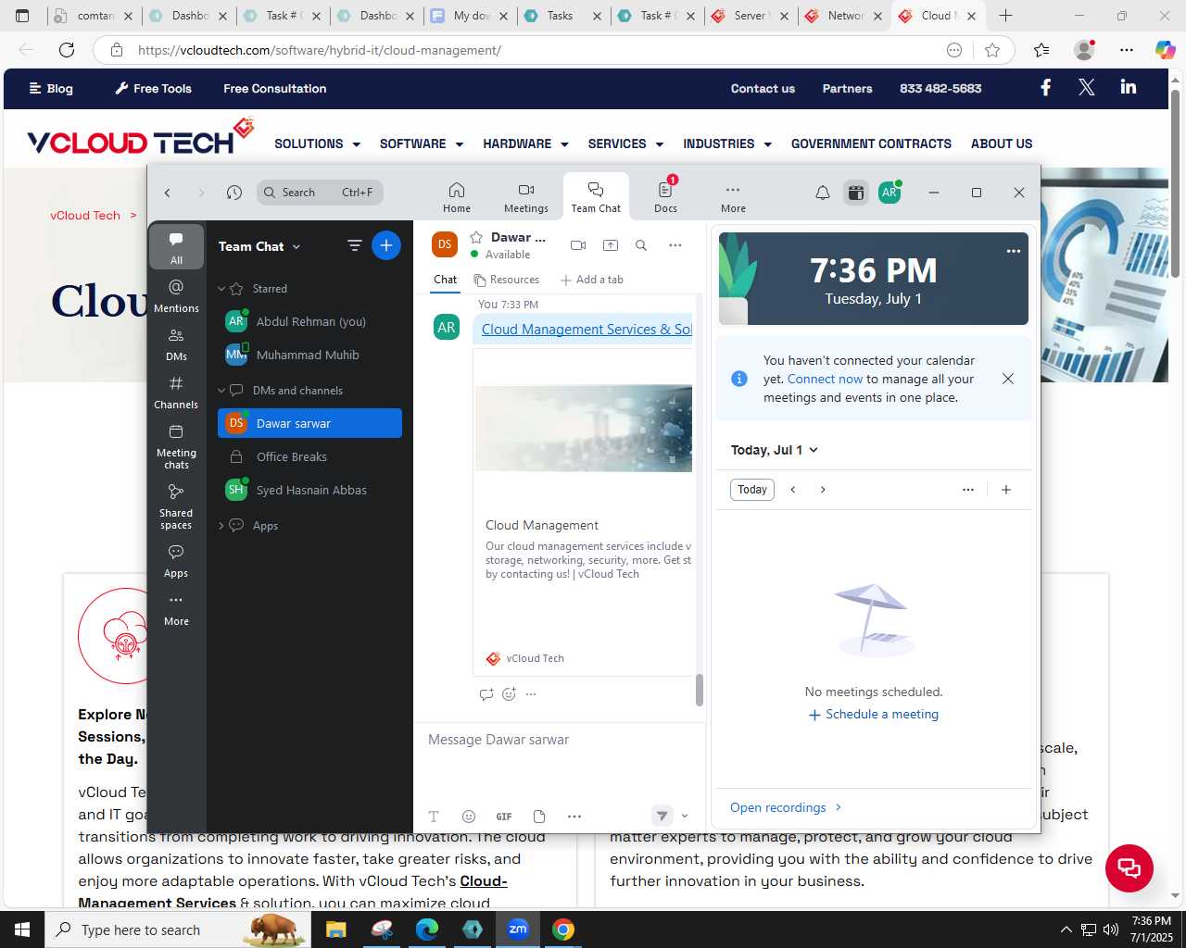Switch to the Meetings tab
Image resolution: width=1186 pixels, height=948 pixels.
click(x=526, y=197)
